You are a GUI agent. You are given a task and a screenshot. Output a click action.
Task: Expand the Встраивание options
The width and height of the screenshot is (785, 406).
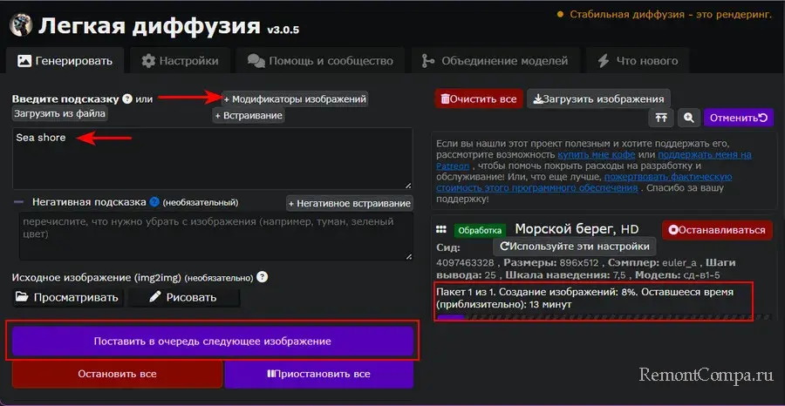(249, 116)
